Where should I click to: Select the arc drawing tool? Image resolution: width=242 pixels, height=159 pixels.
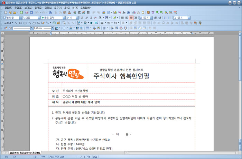[29, 23]
